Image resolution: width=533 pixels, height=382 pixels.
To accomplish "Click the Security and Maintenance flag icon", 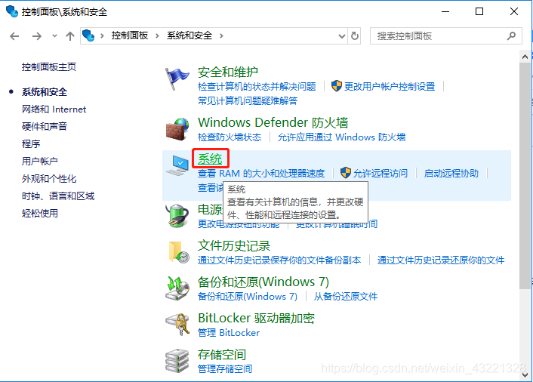I will 177,79.
